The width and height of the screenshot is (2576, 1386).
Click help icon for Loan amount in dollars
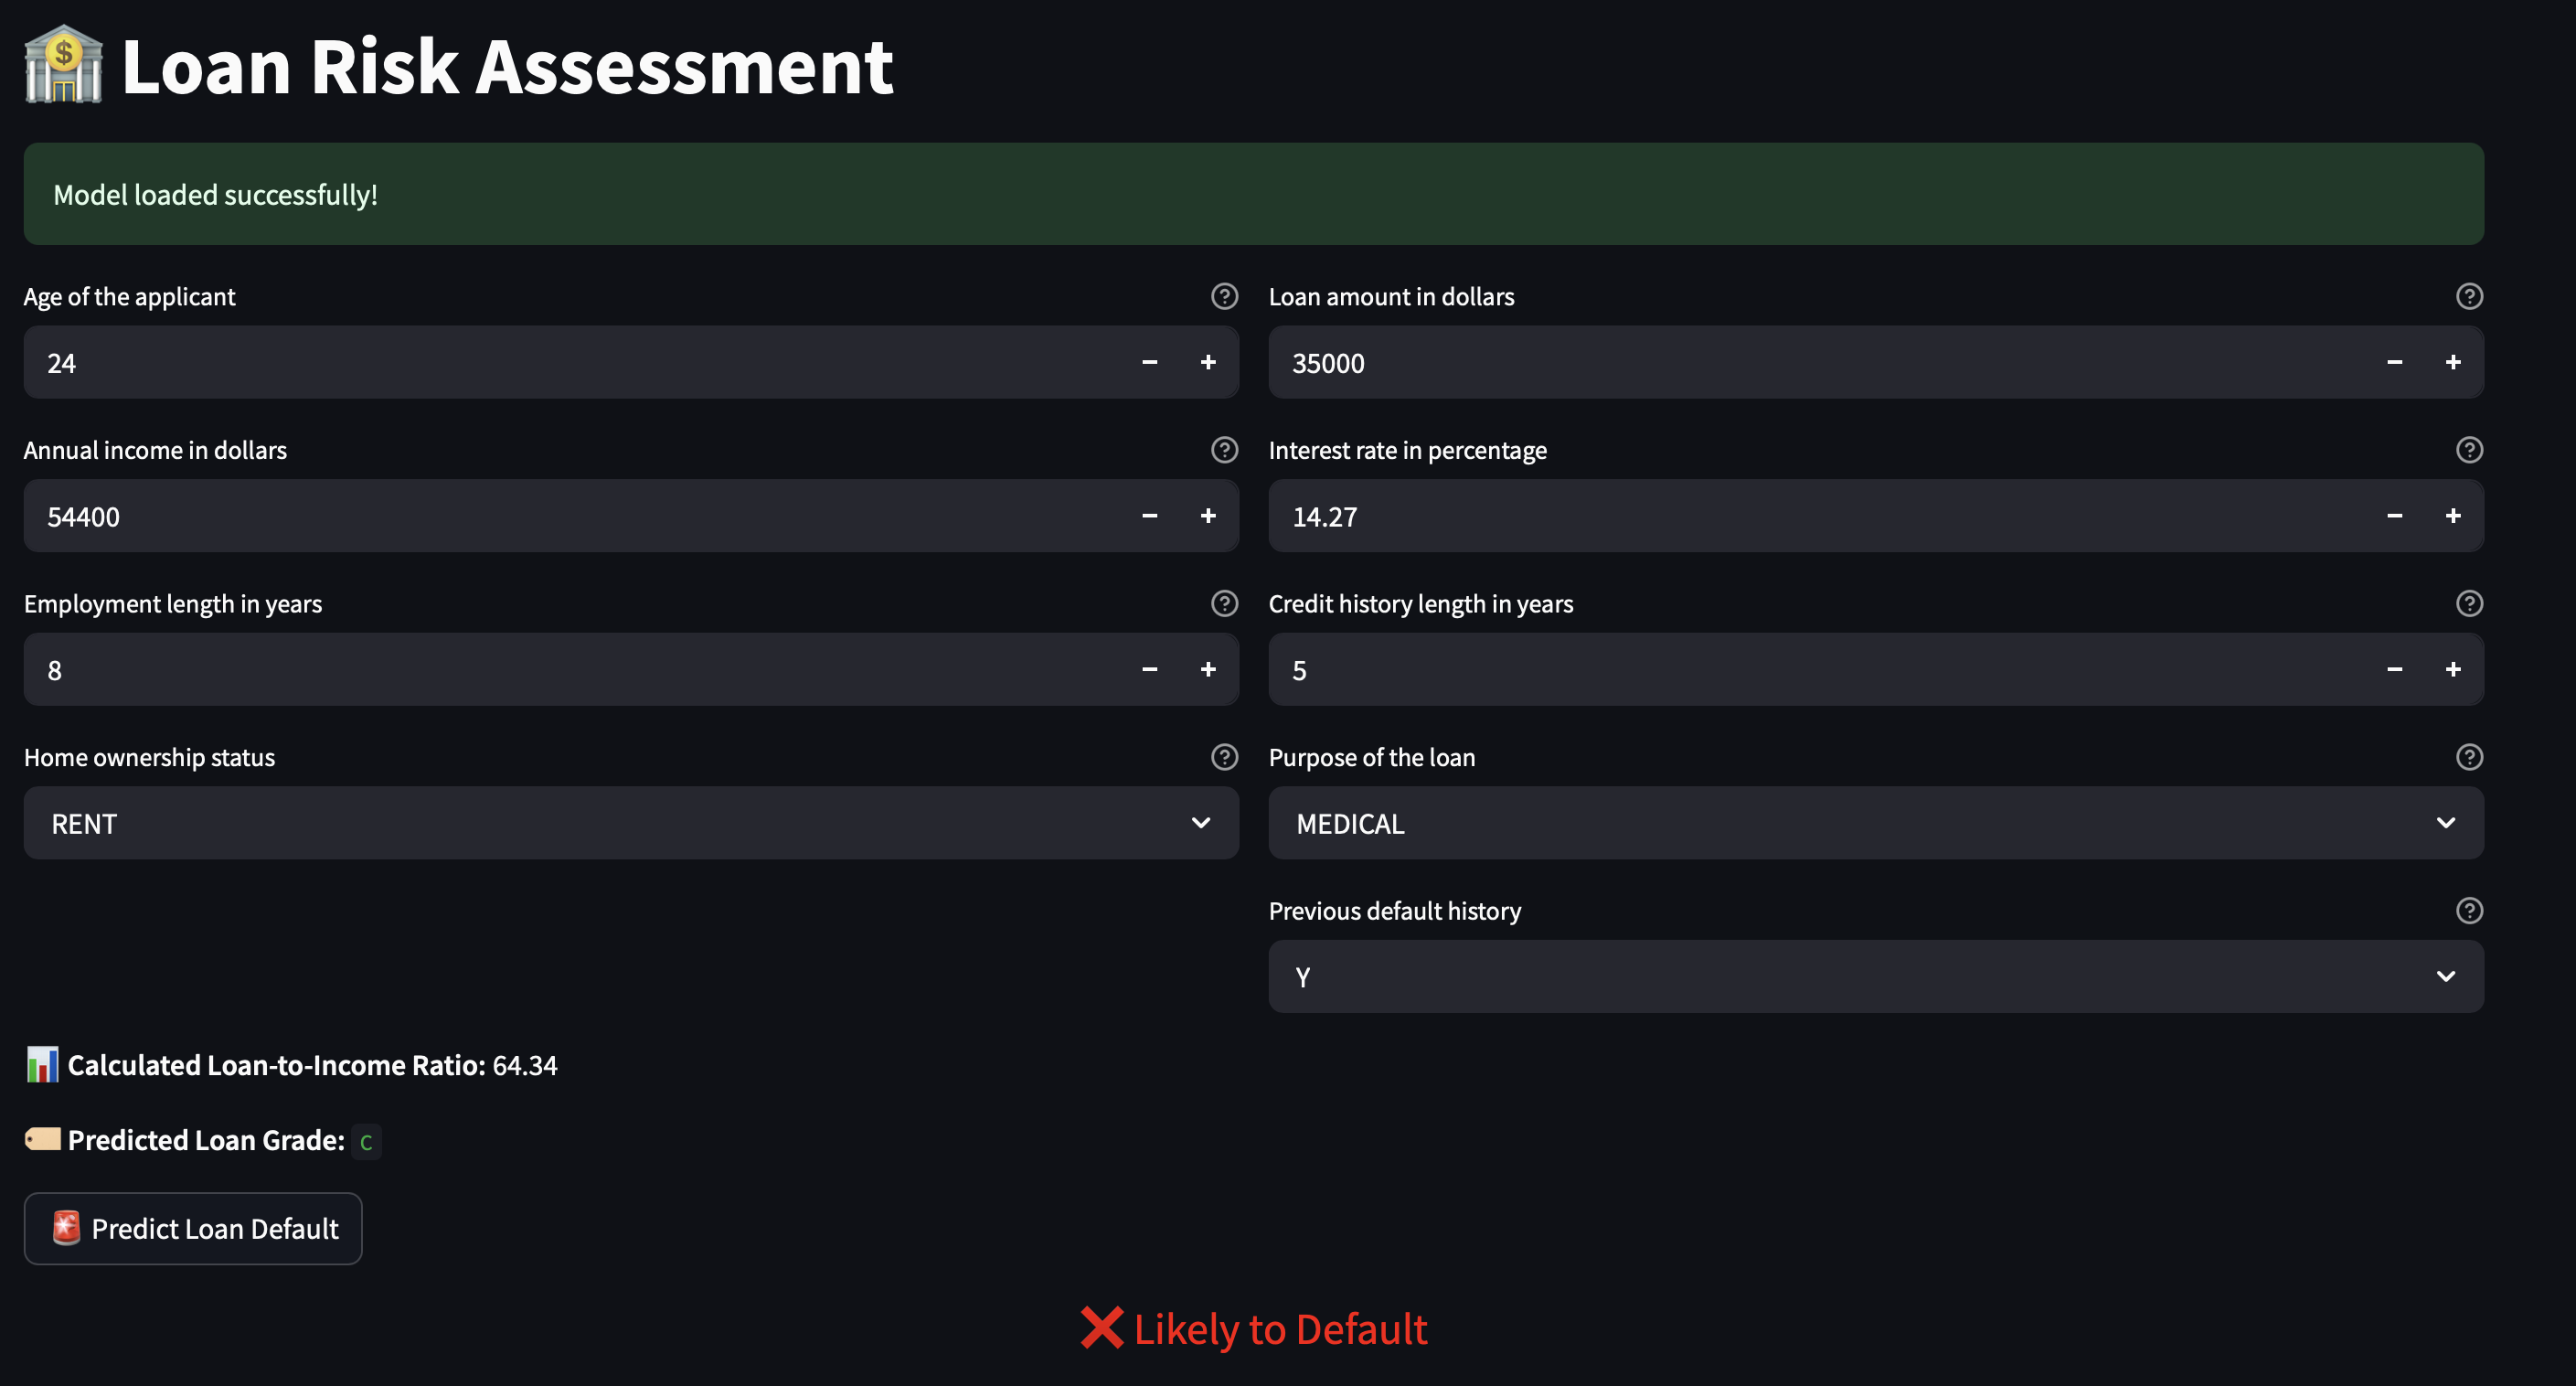click(2469, 297)
